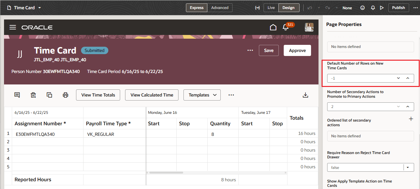This screenshot has height=189, width=420.
Task: Switch to Live mode
Action: pyautogui.click(x=271, y=7)
